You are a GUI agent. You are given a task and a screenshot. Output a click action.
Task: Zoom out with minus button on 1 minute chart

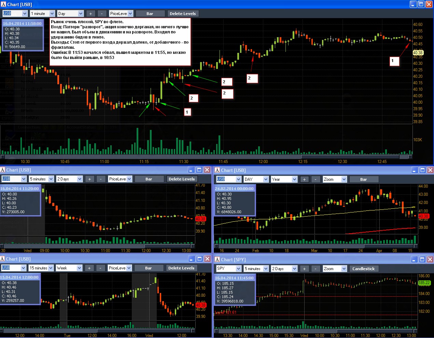coord(102,14)
